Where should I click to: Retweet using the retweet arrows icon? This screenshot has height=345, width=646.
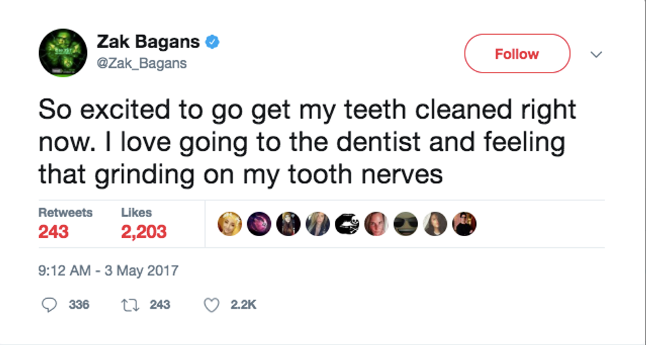click(131, 304)
